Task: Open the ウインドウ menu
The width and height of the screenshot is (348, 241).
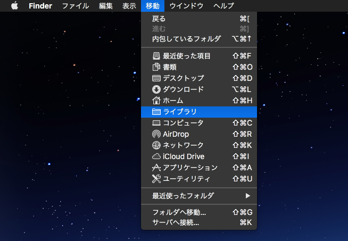Action: click(x=186, y=6)
